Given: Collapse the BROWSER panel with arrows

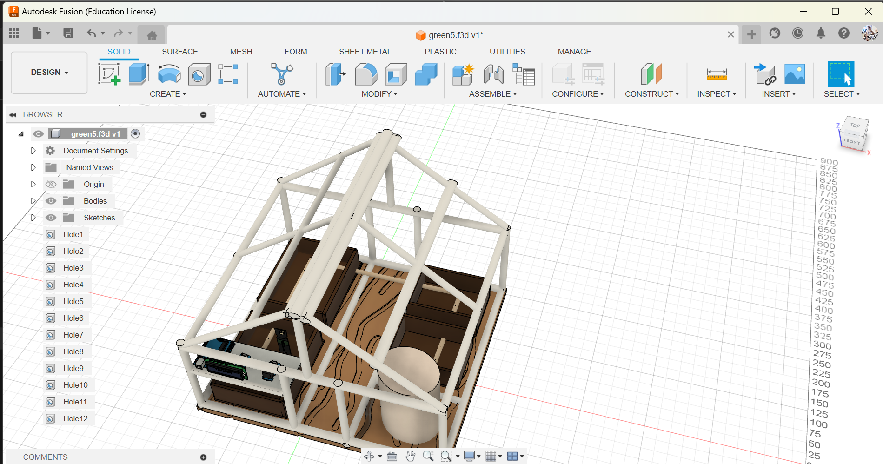Looking at the screenshot, I should (13, 114).
